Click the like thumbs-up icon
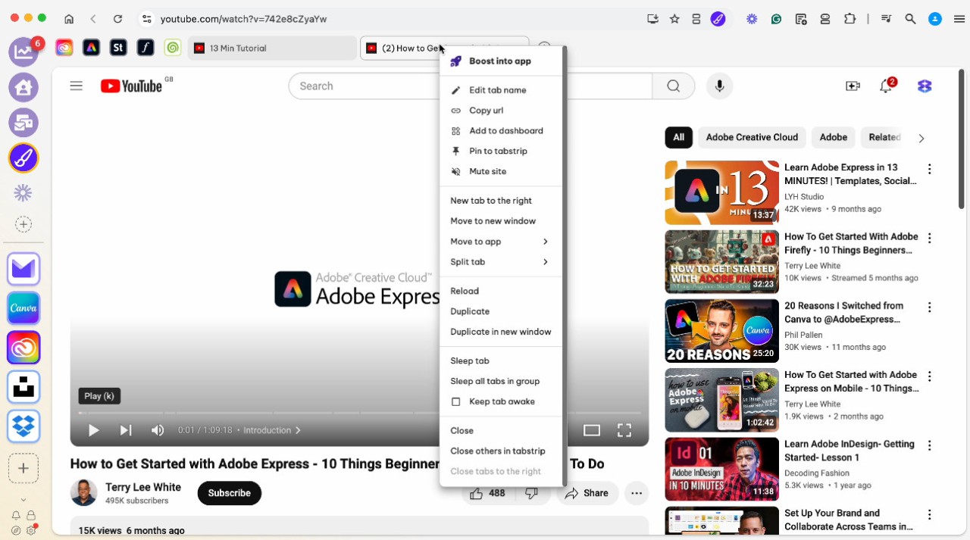970x540 pixels. pos(476,494)
